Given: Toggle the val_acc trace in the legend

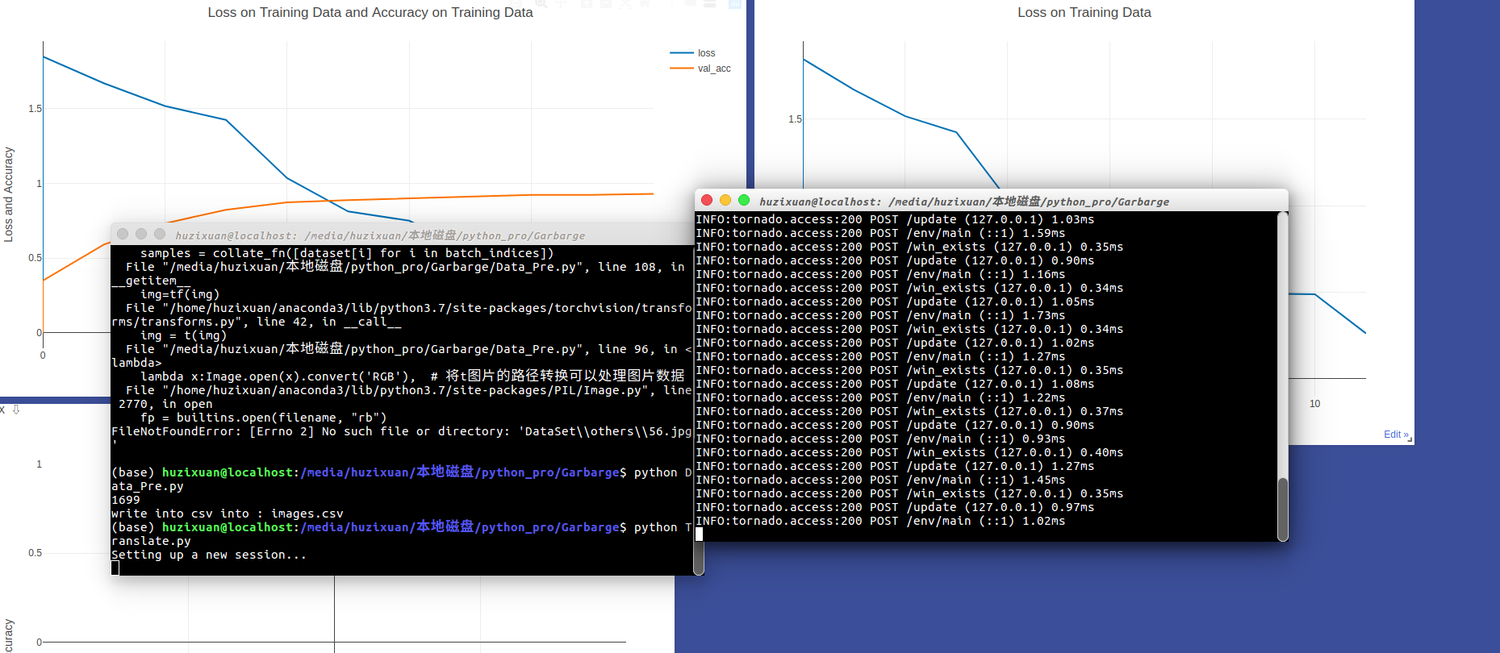Looking at the screenshot, I should 700,69.
